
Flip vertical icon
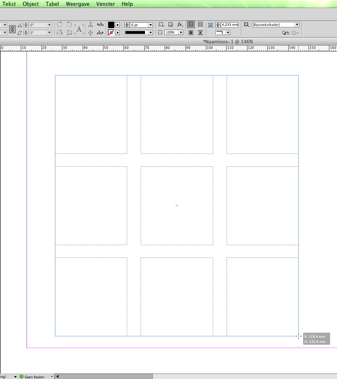coord(69,32)
